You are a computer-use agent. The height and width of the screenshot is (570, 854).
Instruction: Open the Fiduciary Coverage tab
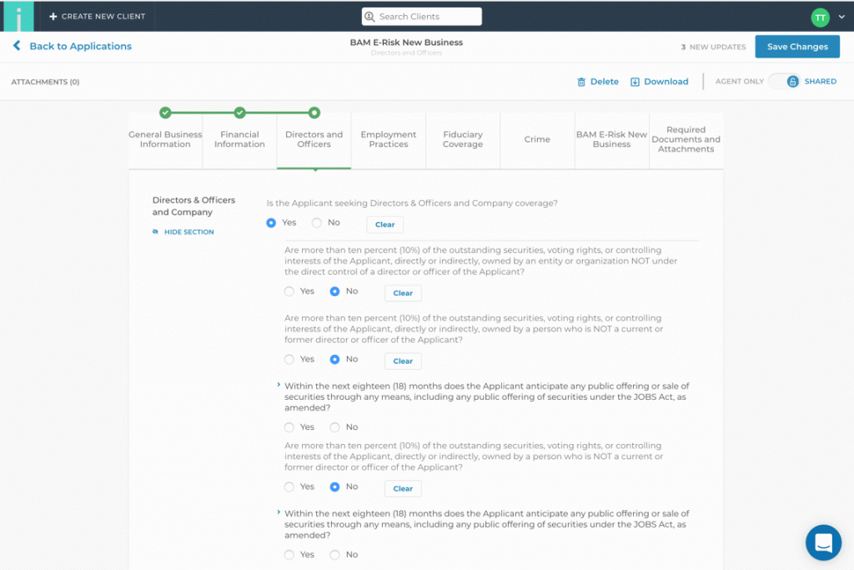click(x=463, y=139)
